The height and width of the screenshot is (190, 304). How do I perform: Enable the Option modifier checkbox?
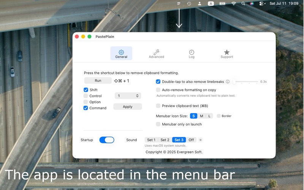[86, 102]
